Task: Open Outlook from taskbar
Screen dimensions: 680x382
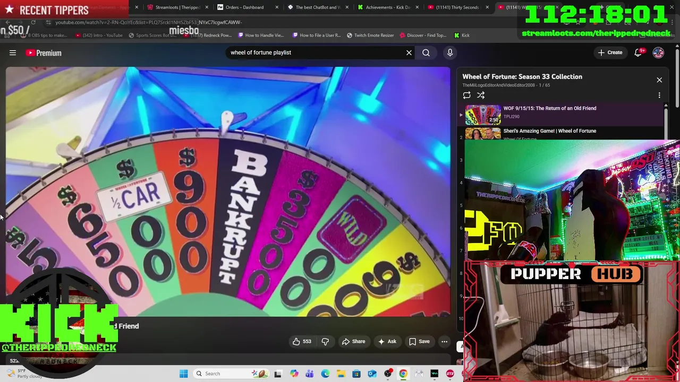Action: tap(372, 374)
